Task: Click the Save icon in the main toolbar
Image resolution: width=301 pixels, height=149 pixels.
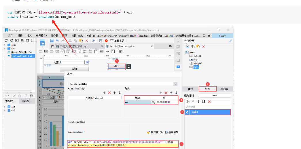Action: [x=52, y=41]
